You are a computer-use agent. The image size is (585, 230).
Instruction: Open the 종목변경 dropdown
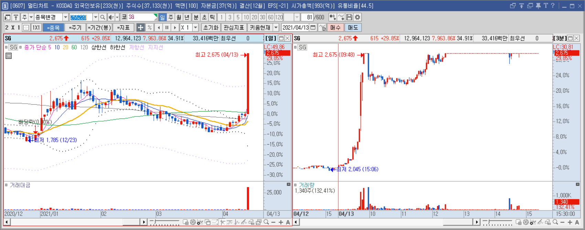65,17
